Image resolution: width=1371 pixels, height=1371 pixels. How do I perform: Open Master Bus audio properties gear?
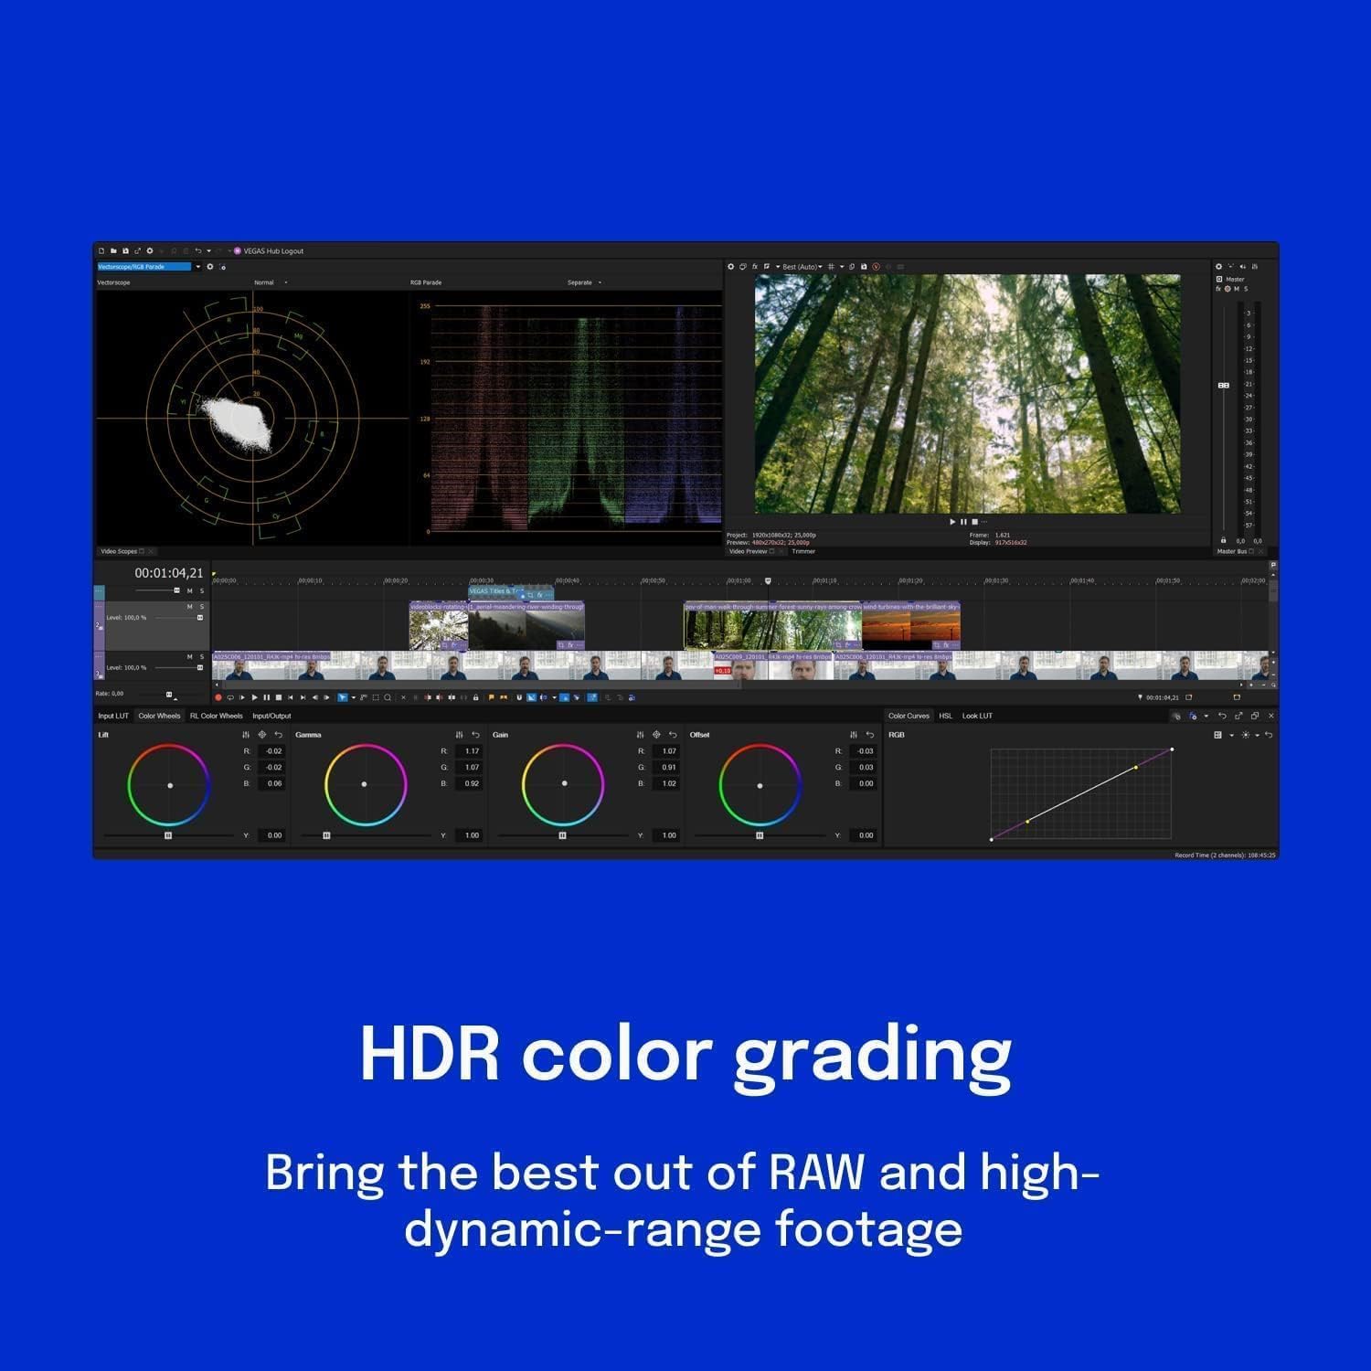(1218, 267)
